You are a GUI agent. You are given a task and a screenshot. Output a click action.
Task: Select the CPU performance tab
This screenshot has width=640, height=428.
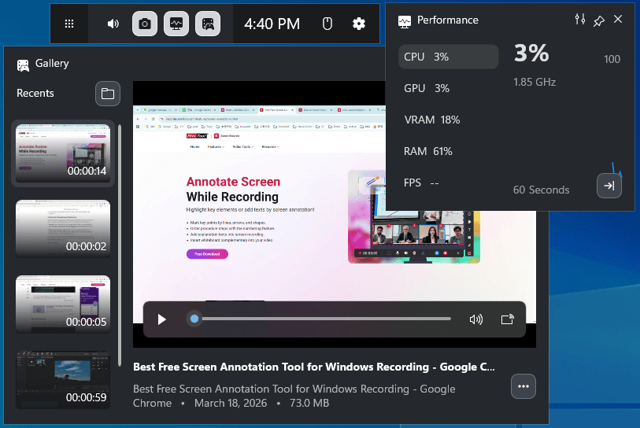[x=448, y=57]
